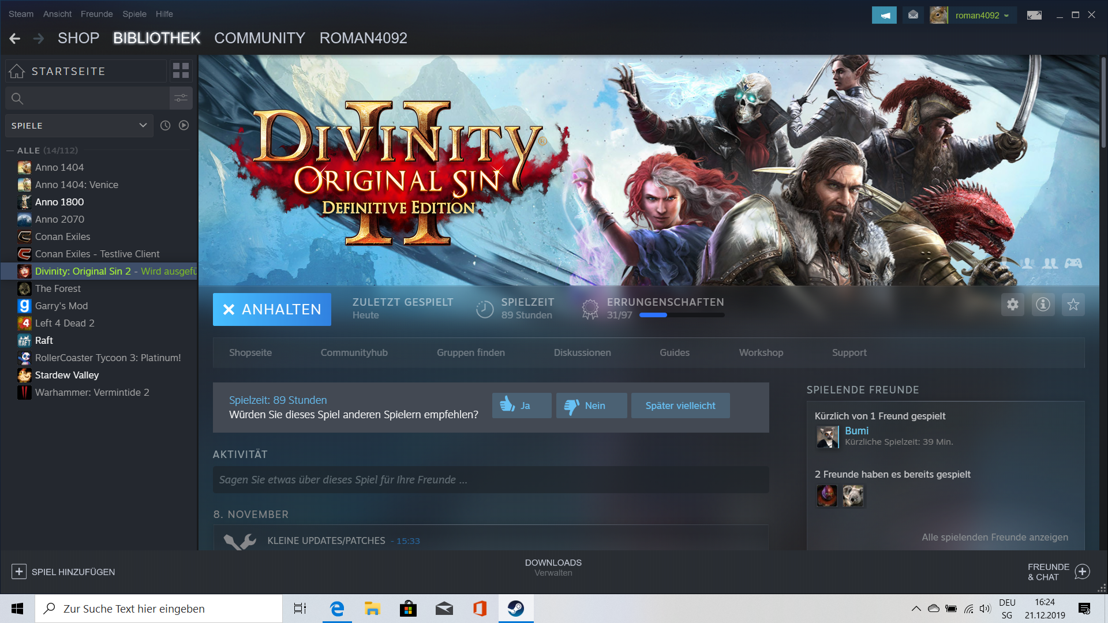Viewport: 1108px width, 623px height.
Task: Toggle show ready-to-play games filter
Action: pyautogui.click(x=184, y=125)
